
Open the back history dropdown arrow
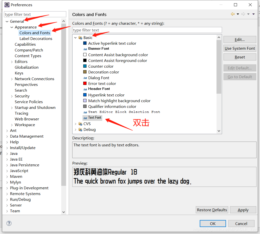pyautogui.click(x=238, y=14)
